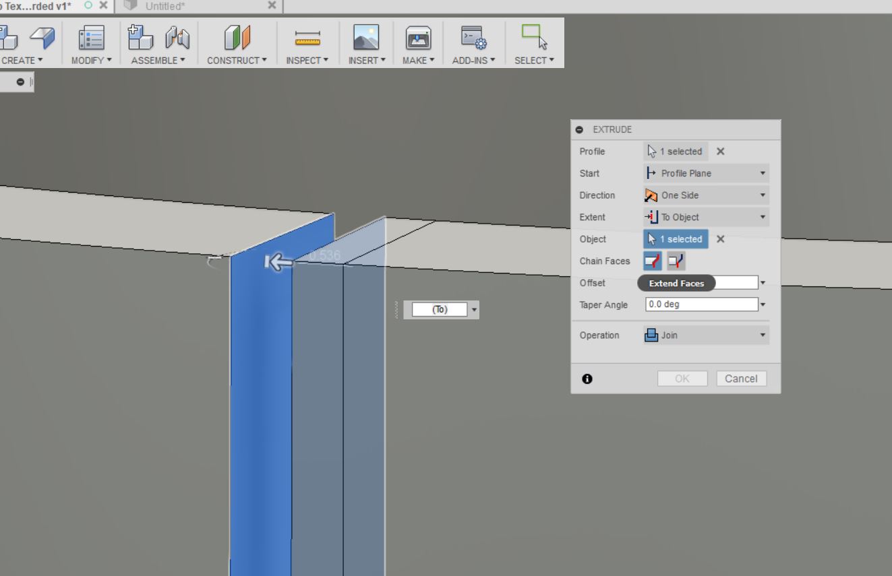Open the MODIFY menu
892x576 pixels.
pos(91,61)
